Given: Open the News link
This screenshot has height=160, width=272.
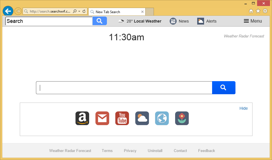Looking at the screenshot, I should point(184,21).
